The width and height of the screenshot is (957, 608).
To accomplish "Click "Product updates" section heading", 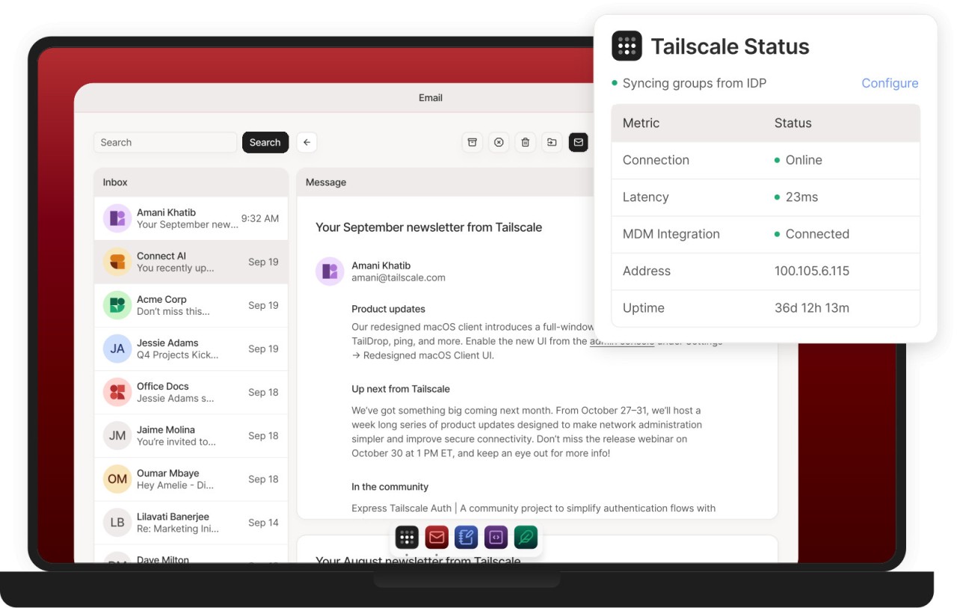I will (388, 309).
